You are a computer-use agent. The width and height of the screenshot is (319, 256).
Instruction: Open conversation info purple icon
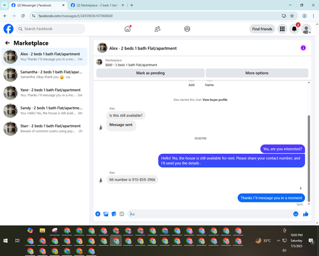pyautogui.click(x=303, y=48)
